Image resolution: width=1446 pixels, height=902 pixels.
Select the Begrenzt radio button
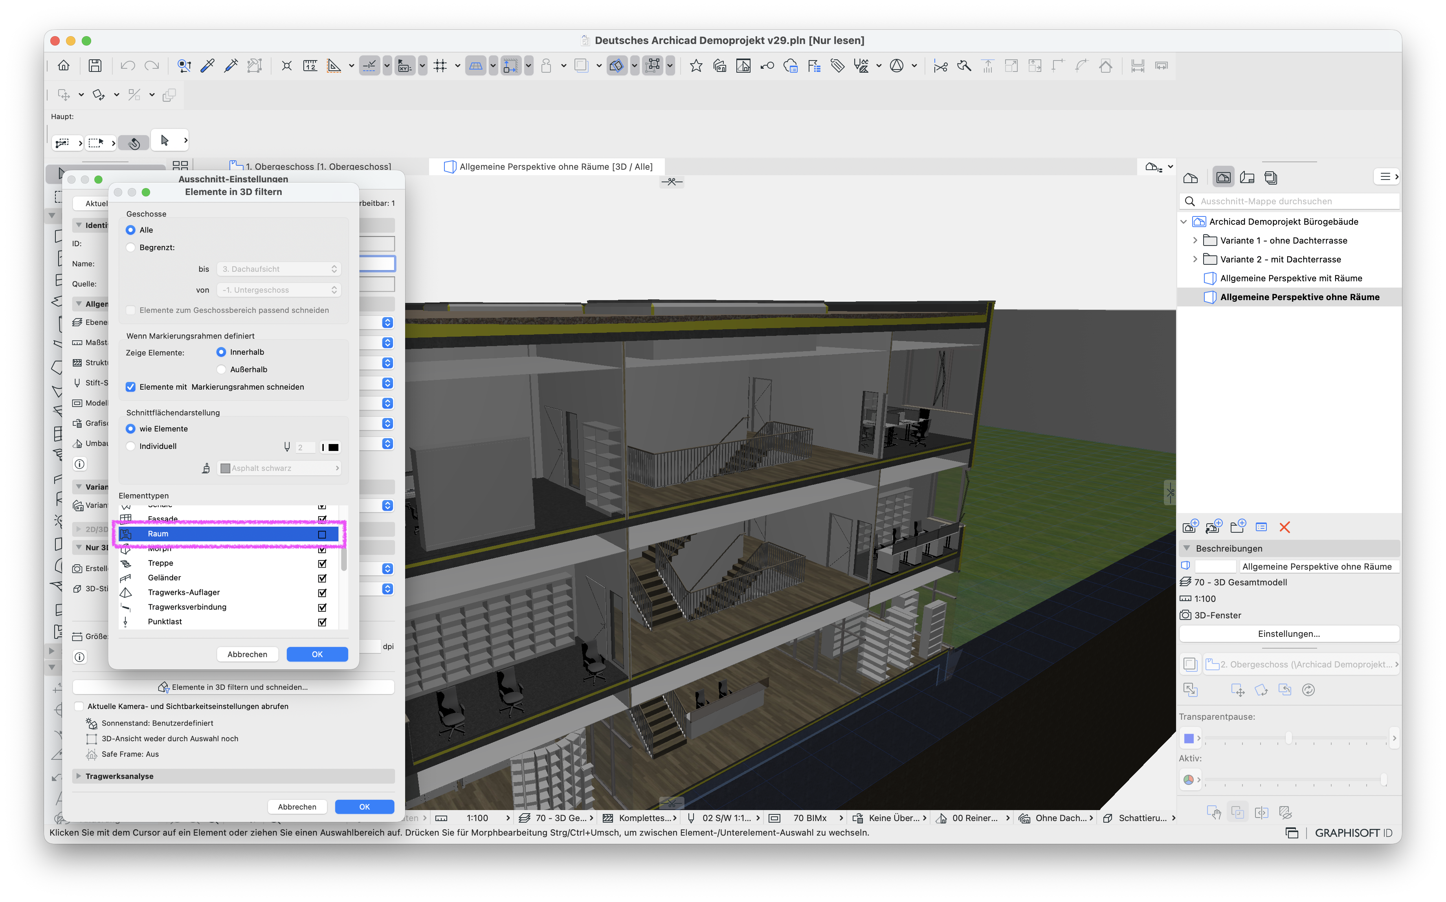(x=130, y=247)
